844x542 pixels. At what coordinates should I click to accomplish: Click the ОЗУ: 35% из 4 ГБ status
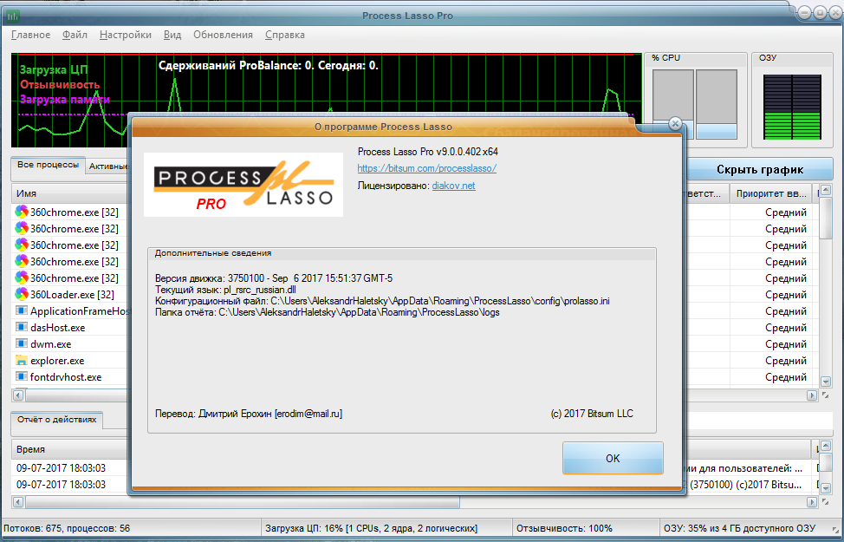tap(739, 528)
